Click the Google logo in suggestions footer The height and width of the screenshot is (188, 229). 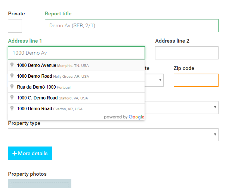point(136,117)
